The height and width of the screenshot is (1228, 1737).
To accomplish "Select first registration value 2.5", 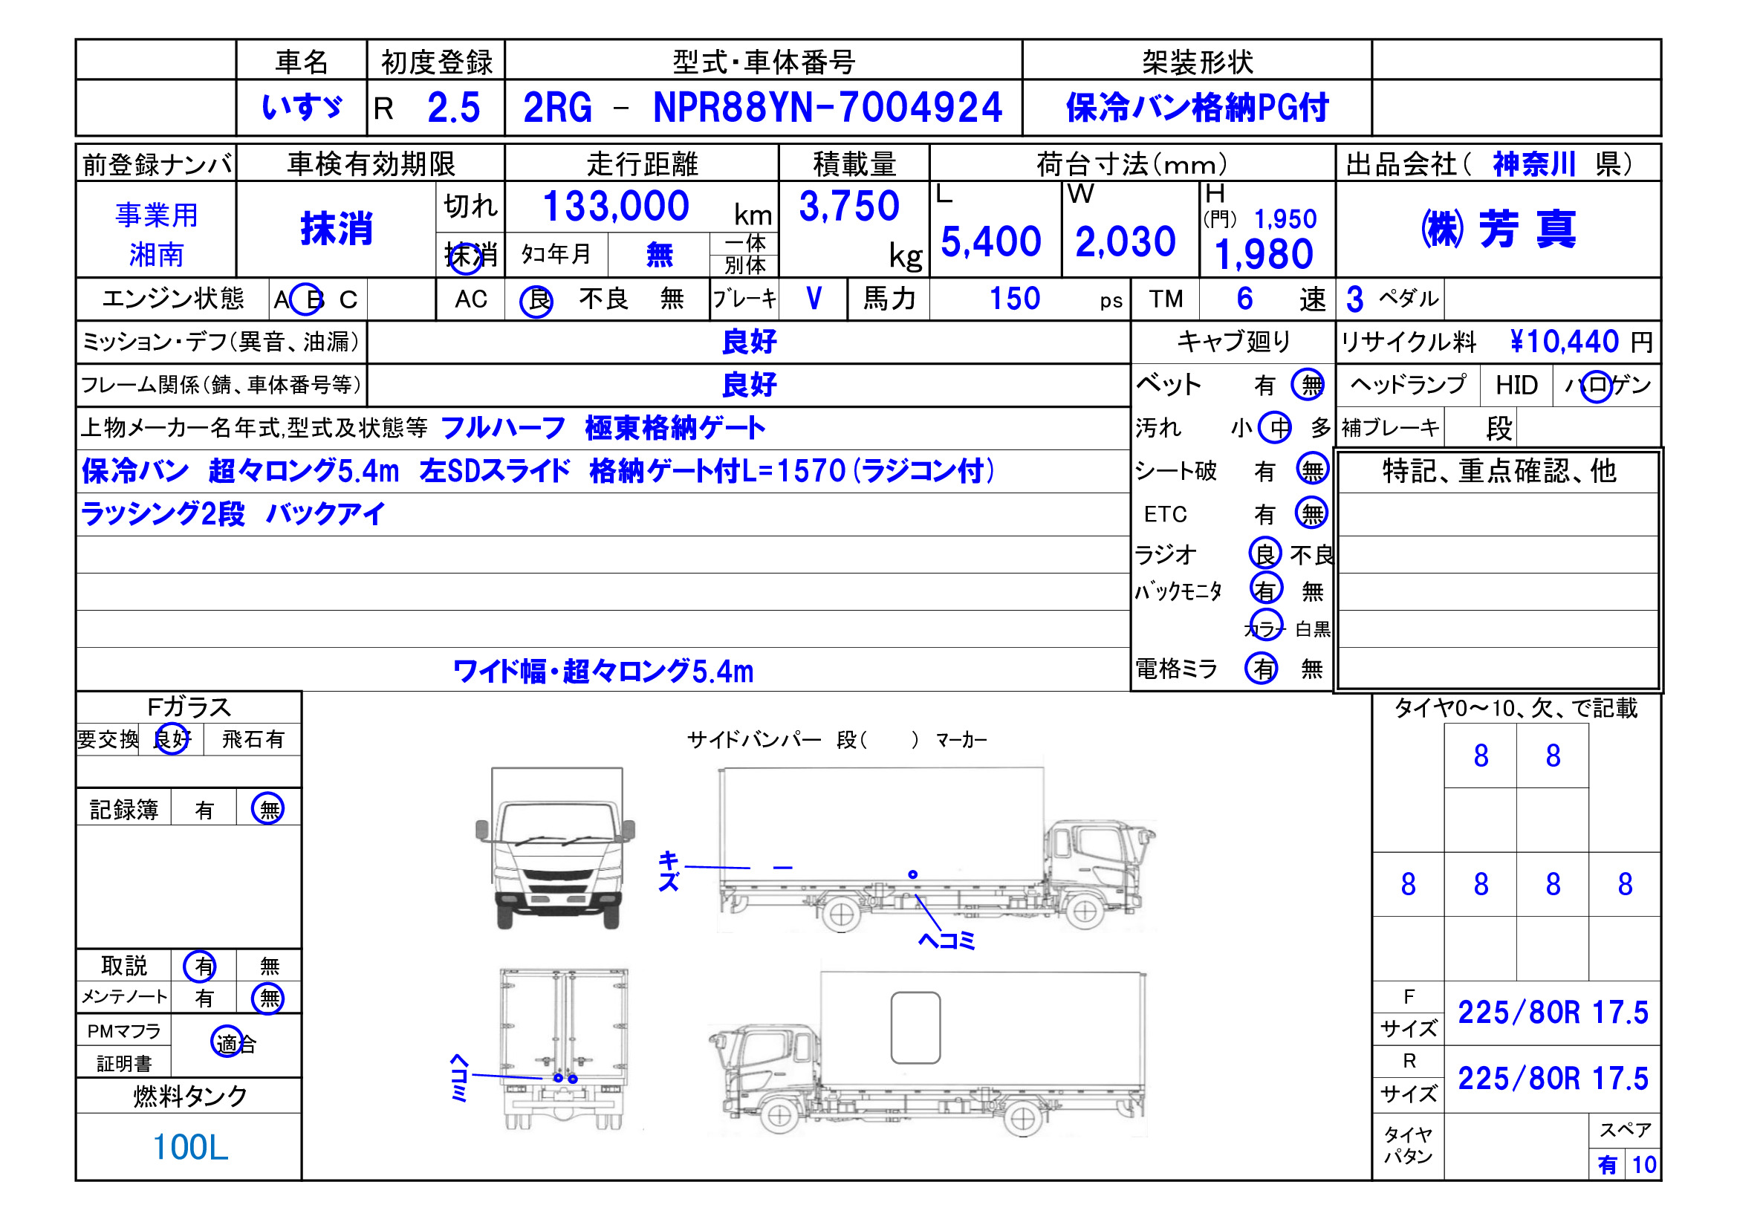I will pyautogui.click(x=453, y=108).
